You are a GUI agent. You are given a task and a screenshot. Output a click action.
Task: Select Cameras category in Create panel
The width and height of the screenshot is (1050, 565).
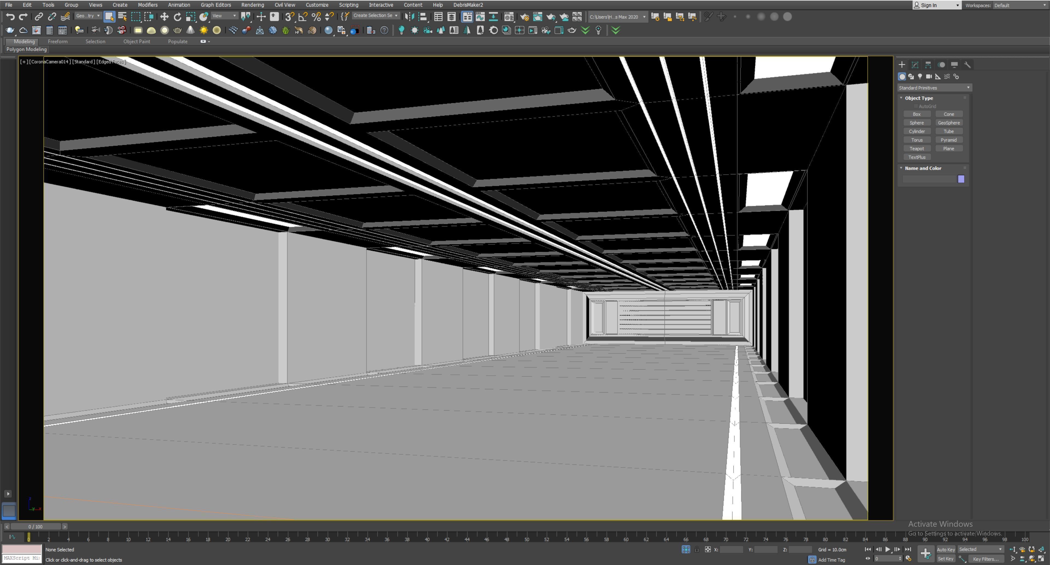coord(929,77)
